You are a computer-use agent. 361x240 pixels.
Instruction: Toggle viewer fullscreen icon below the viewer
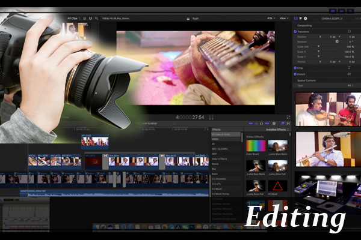288,118
